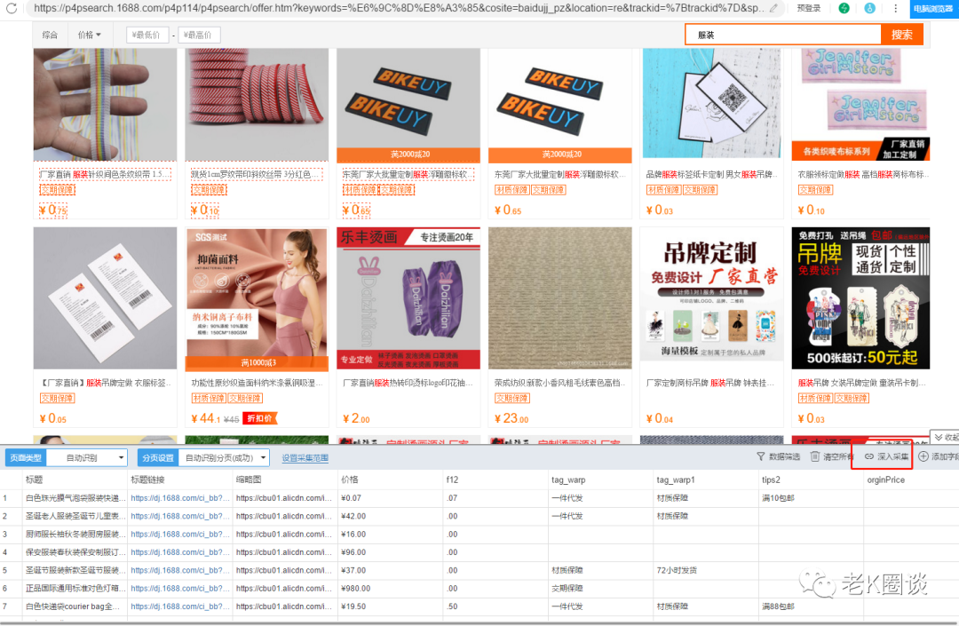Click the browser address bar URL

pyautogui.click(x=398, y=9)
